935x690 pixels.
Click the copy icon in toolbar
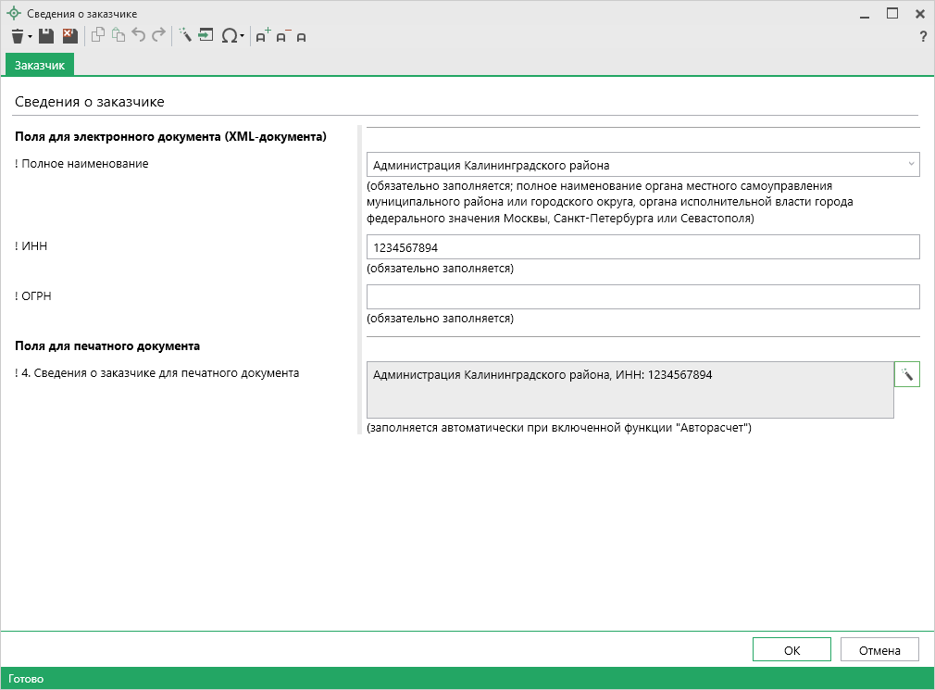98,36
